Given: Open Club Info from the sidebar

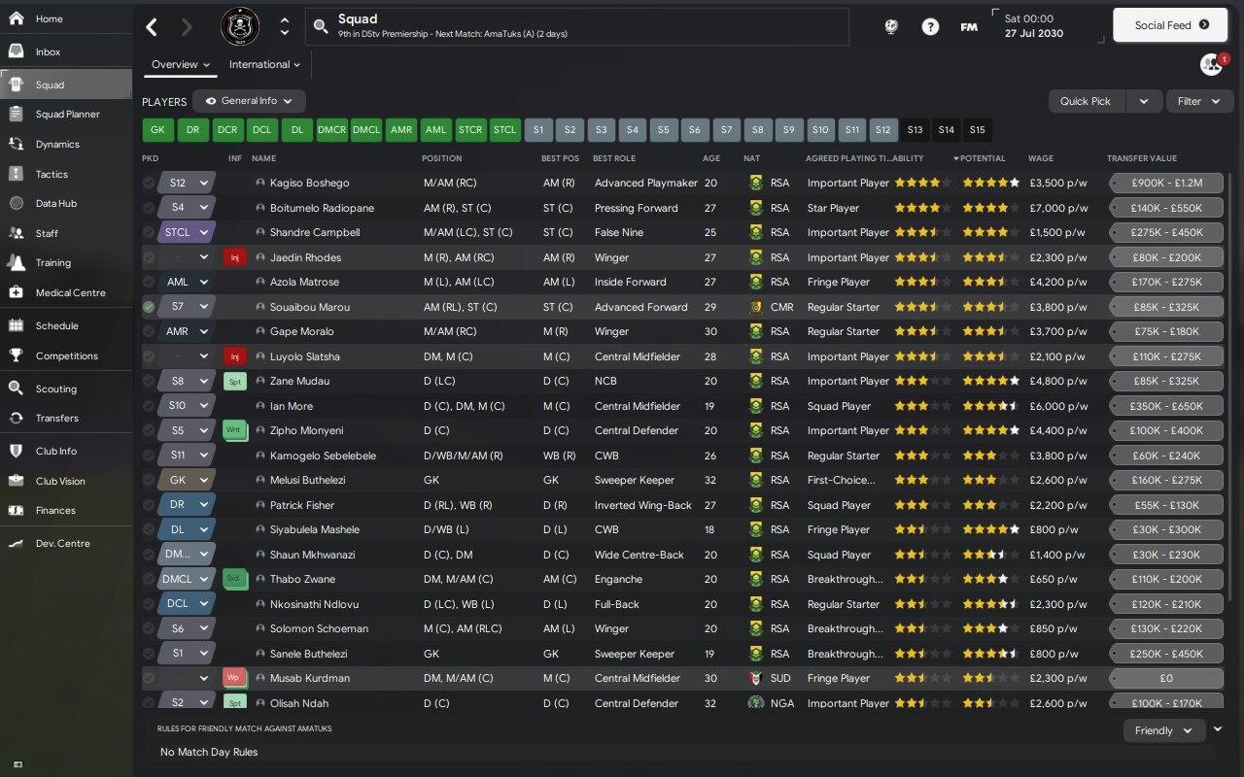Looking at the screenshot, I should (66, 451).
